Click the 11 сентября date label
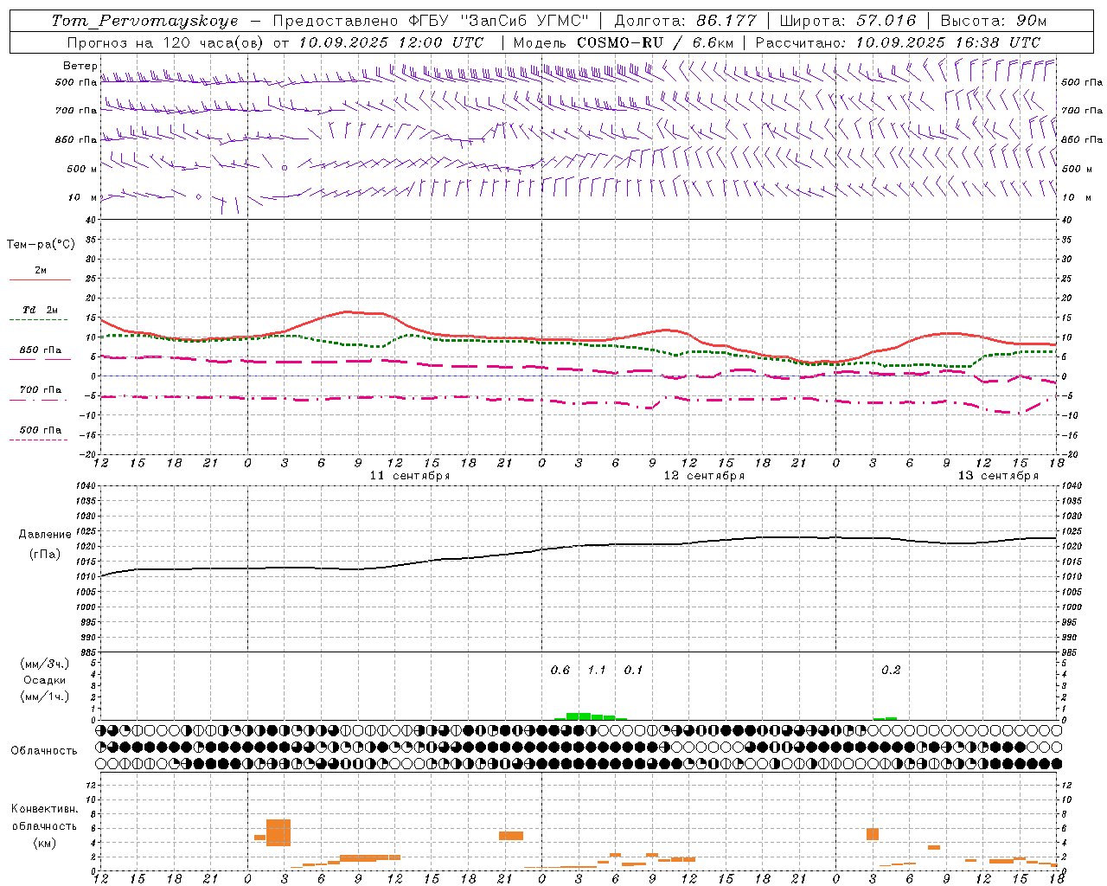The height and width of the screenshot is (886, 1107). point(410,476)
